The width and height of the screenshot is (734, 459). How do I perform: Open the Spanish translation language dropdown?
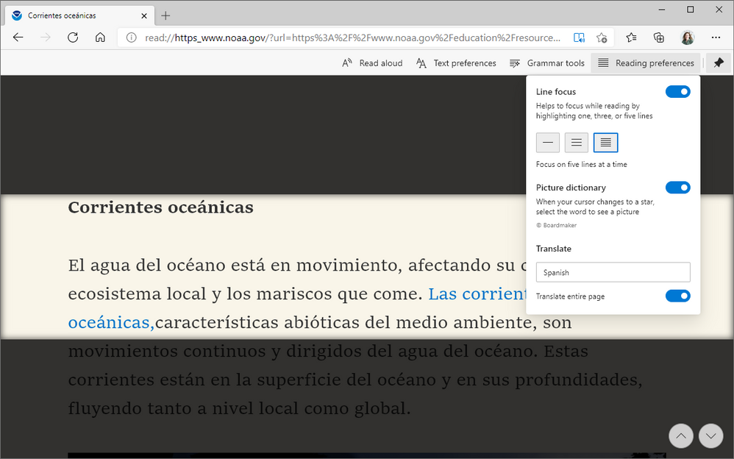tap(613, 271)
